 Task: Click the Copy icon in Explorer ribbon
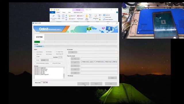pos(59,16)
